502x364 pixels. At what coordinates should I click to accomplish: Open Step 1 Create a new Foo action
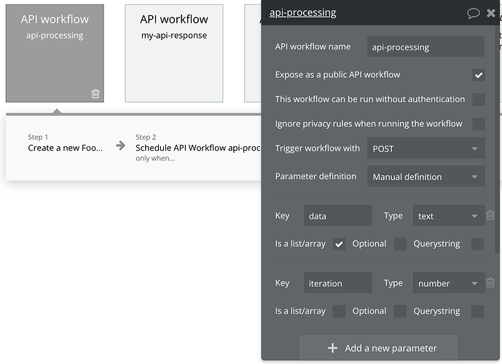click(66, 148)
